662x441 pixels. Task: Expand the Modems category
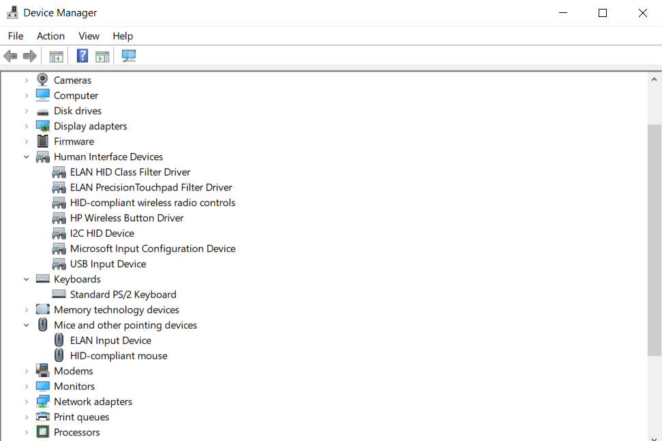[x=26, y=371]
